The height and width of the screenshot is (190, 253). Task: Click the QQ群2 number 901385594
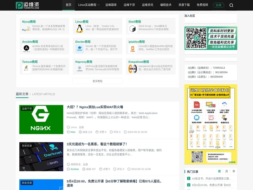pos(221,72)
